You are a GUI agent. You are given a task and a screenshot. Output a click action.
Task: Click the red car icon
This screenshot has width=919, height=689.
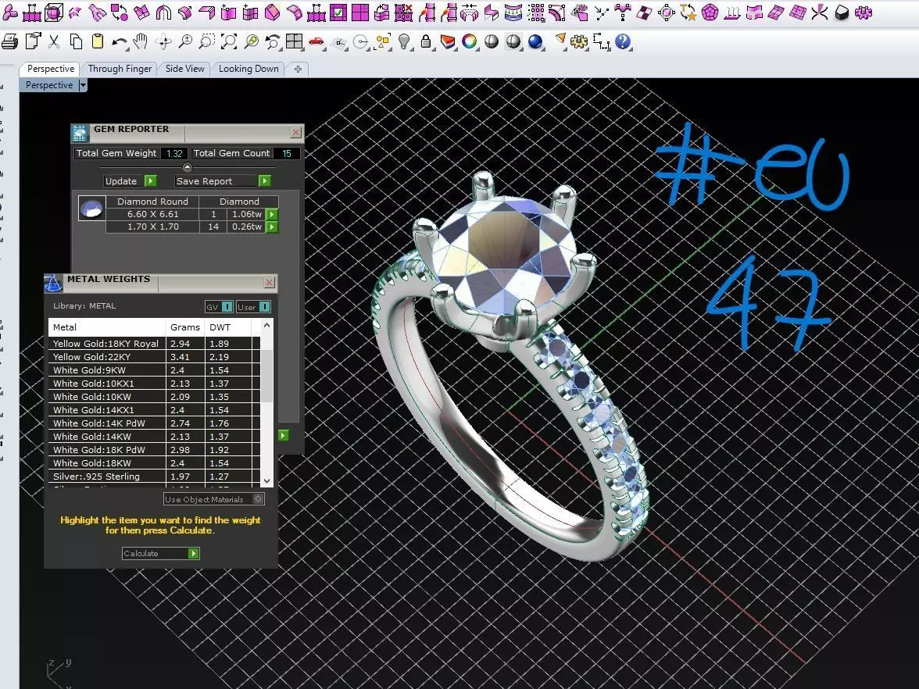click(316, 41)
